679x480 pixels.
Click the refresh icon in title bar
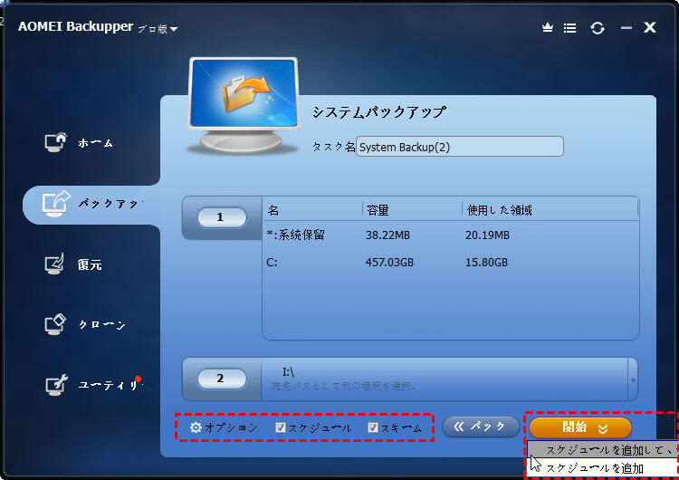(x=598, y=28)
